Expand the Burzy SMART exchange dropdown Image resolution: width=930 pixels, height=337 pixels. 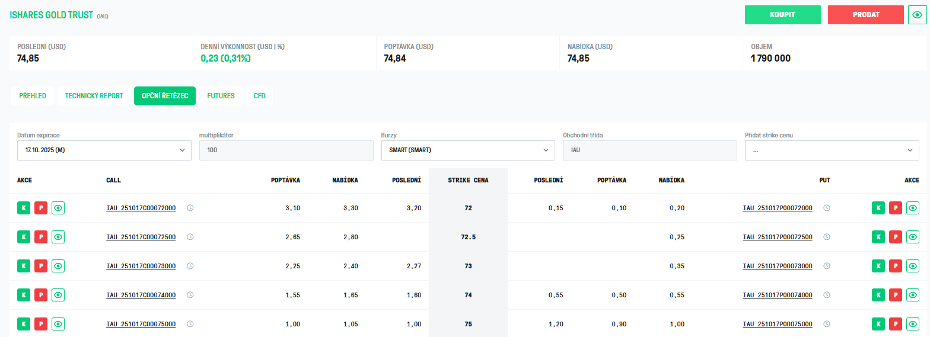468,150
